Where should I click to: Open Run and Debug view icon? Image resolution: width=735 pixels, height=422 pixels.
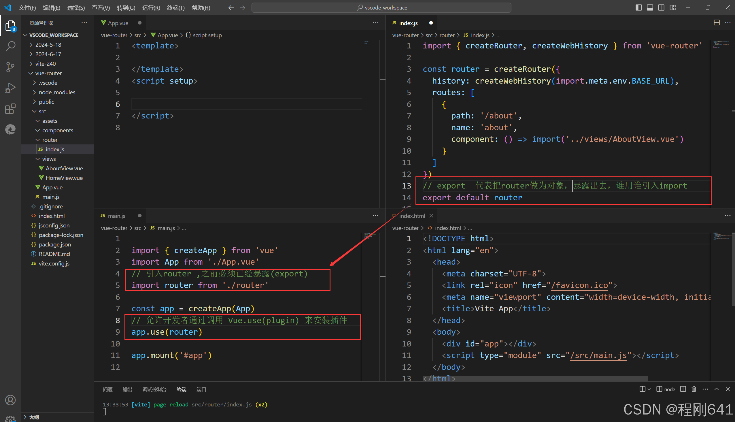pos(10,88)
